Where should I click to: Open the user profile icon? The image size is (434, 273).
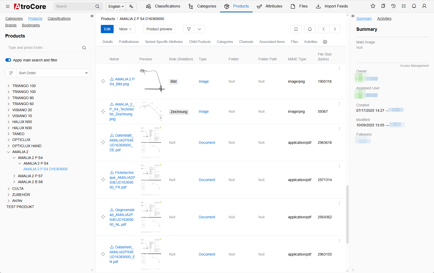[x=424, y=6]
